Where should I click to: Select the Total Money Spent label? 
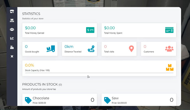113,33
